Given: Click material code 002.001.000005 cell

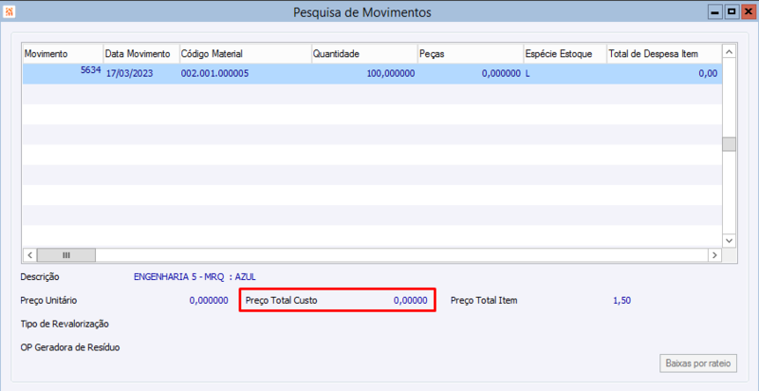Looking at the screenshot, I should 245,74.
